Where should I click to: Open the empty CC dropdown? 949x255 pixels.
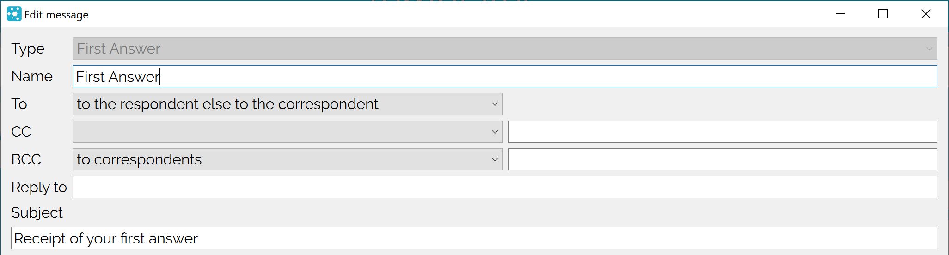pyautogui.click(x=288, y=132)
